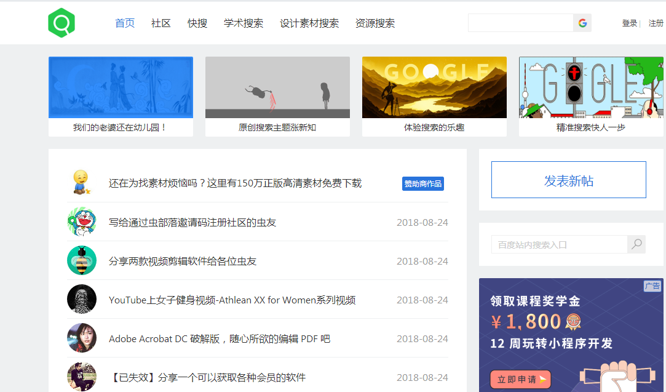666x392 pixels.
Task: Click the 领取课程奖学金 ad banner headline
Action: pyautogui.click(x=535, y=301)
